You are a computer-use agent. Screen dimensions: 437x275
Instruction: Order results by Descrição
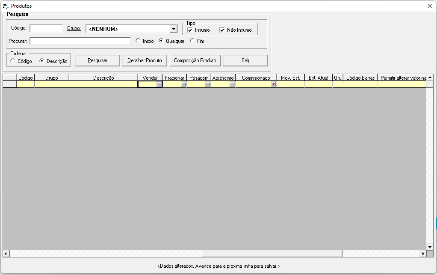tap(42, 61)
